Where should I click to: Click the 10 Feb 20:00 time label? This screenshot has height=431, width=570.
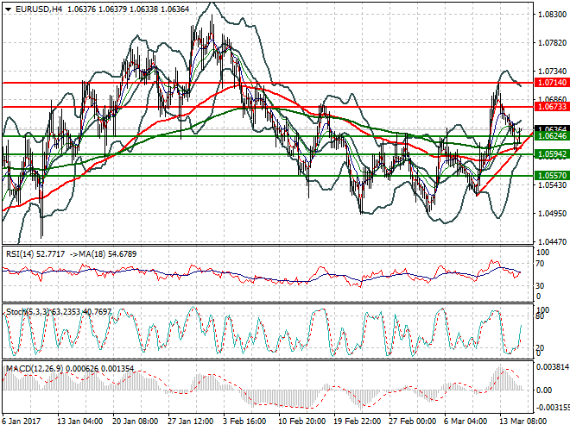coord(301,422)
